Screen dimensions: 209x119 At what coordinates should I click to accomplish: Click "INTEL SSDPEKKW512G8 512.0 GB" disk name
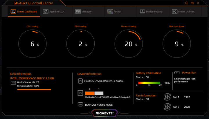click(x=32, y=78)
